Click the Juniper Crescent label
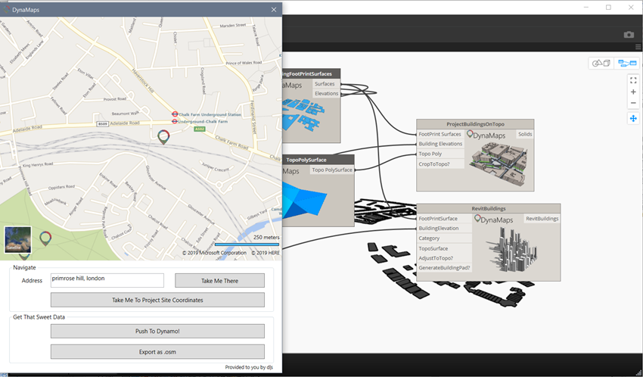Screen dimensions: 643x377 [216, 167]
